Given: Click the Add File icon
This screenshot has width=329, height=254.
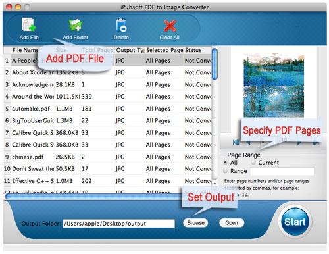Looking at the screenshot, I should tap(29, 25).
